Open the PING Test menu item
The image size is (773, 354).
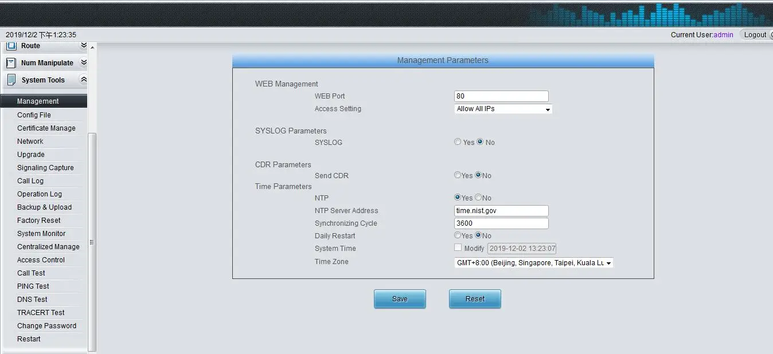click(33, 286)
